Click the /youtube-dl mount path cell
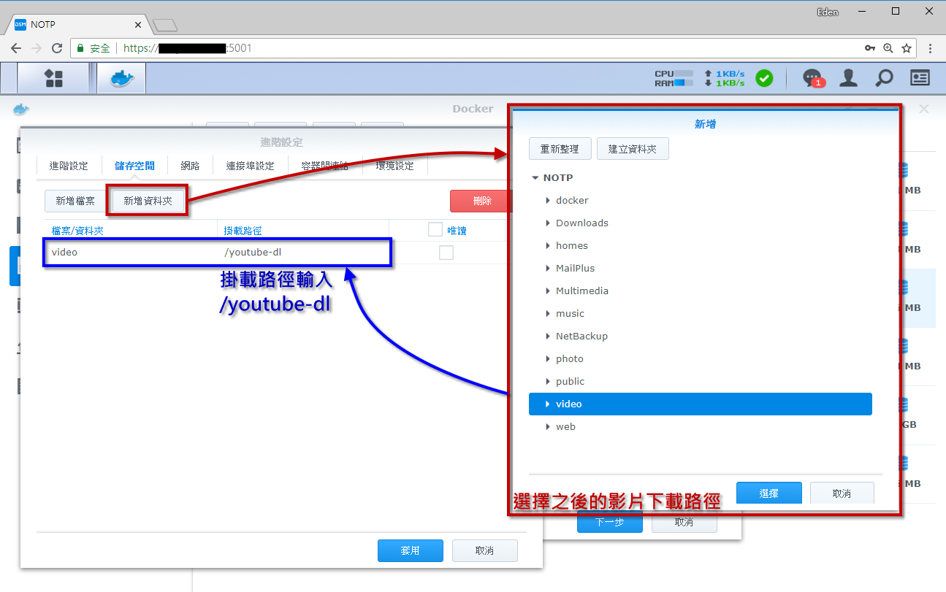 click(303, 253)
